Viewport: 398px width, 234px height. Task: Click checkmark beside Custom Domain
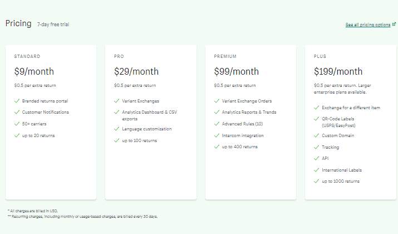[x=317, y=135]
